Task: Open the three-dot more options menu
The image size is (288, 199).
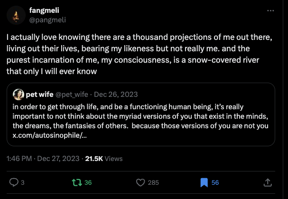Action: coord(270,10)
